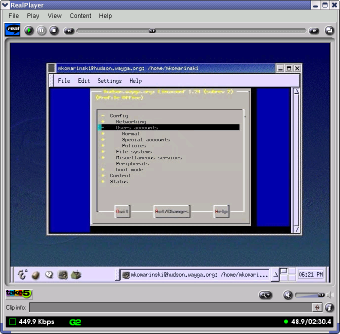The height and width of the screenshot is (334, 340).
Task: Toggle the green square beside 449.9 Kbps
Action: pyautogui.click(x=13, y=322)
